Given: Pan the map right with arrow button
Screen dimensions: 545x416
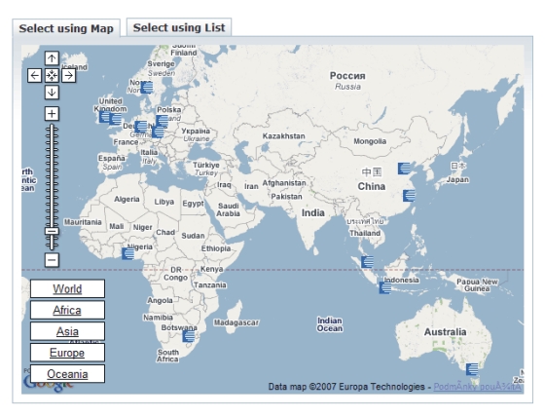Looking at the screenshot, I should tap(69, 75).
